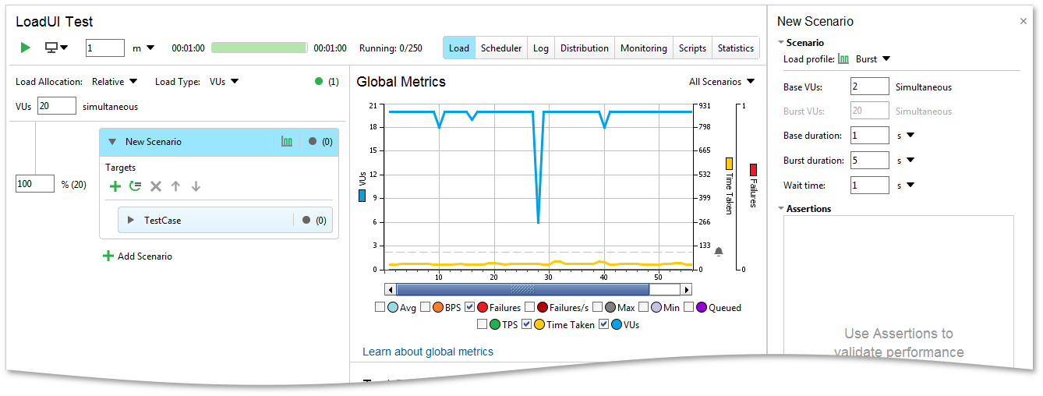Remove target with the X icon
Image resolution: width=1043 pixels, height=396 pixels.
156,186
